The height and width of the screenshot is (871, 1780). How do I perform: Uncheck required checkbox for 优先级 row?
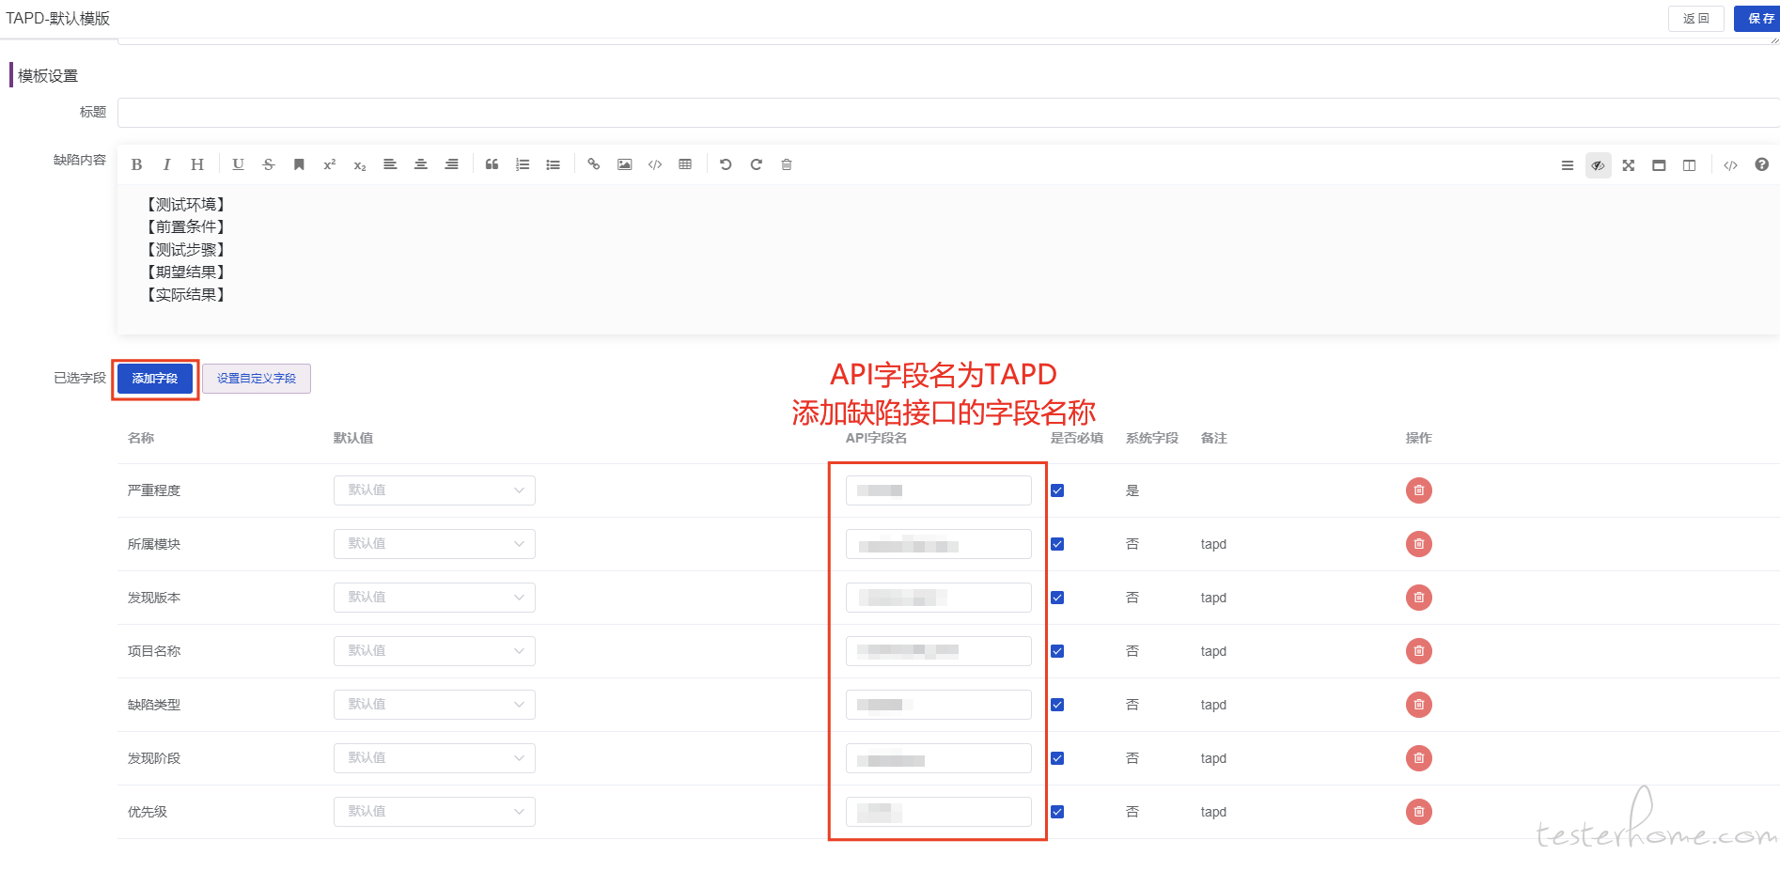point(1057,812)
